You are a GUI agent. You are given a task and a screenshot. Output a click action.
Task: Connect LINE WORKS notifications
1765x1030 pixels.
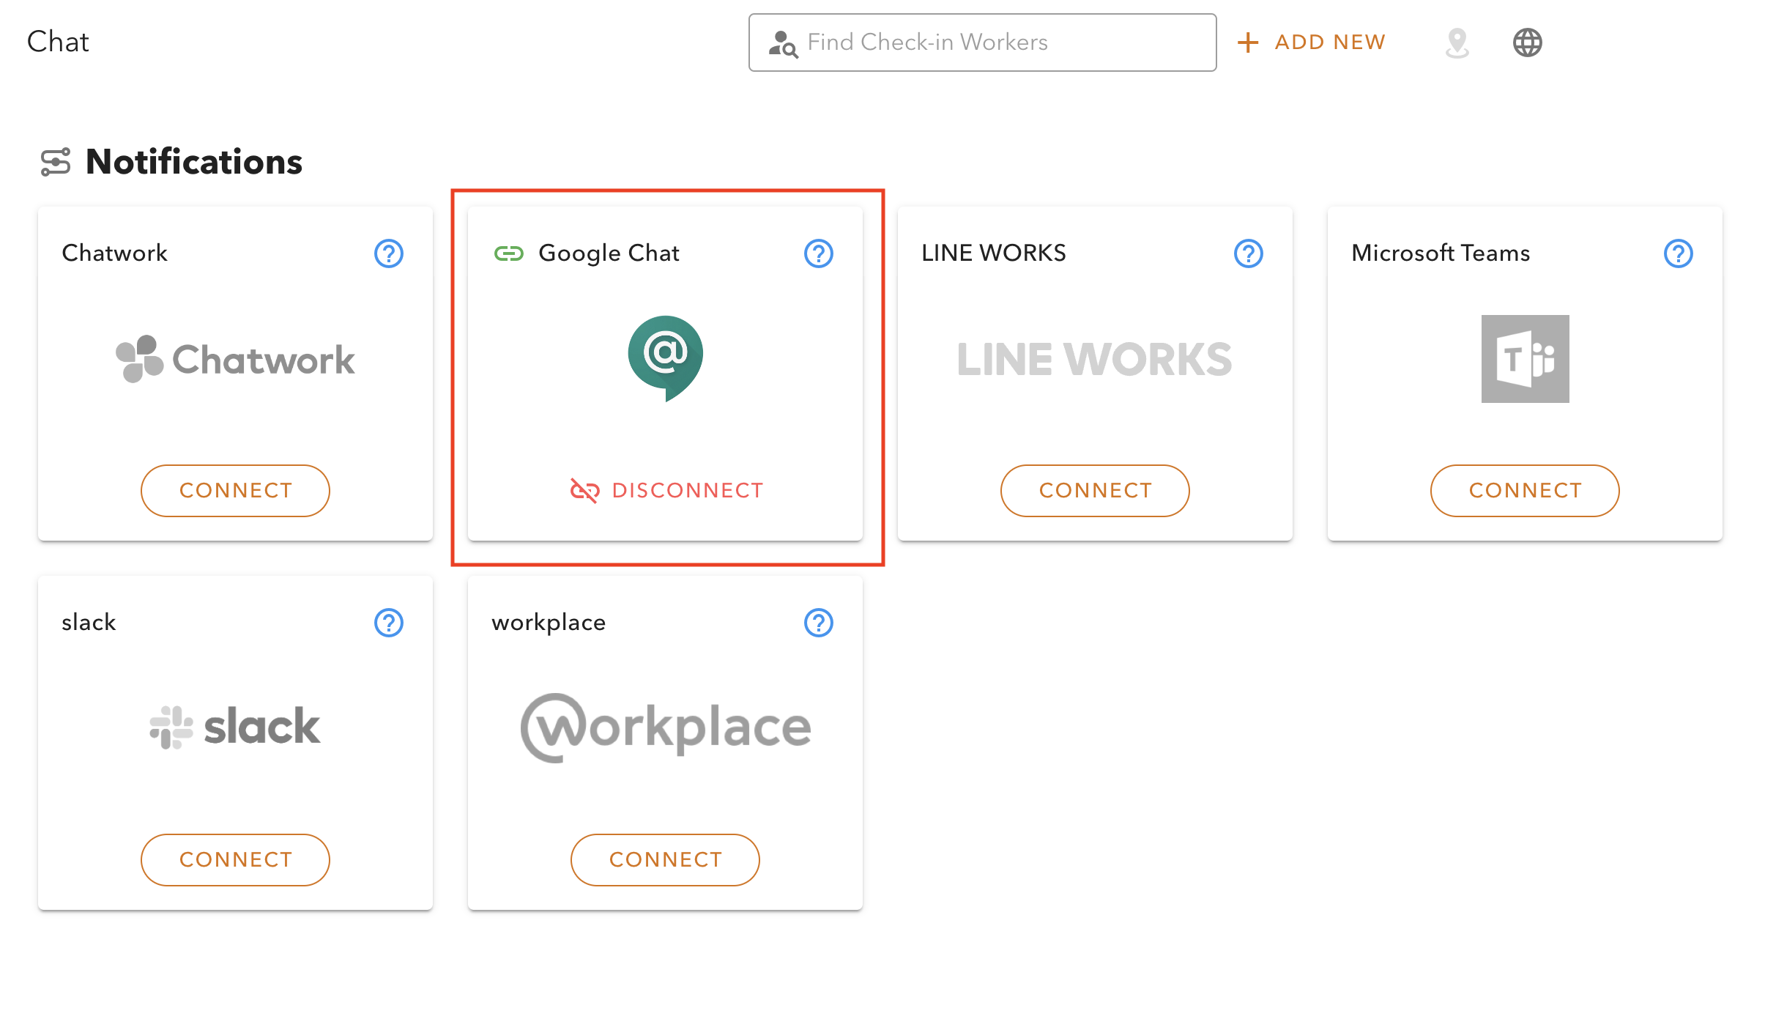[x=1094, y=490]
